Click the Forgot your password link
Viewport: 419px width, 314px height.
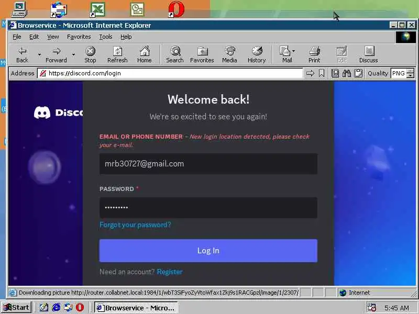[x=135, y=225]
